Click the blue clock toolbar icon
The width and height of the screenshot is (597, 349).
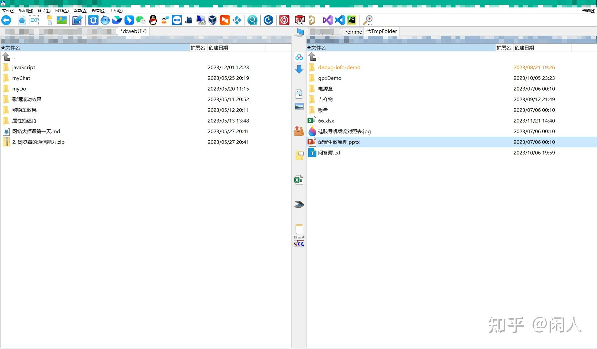pyautogui.click(x=268, y=20)
